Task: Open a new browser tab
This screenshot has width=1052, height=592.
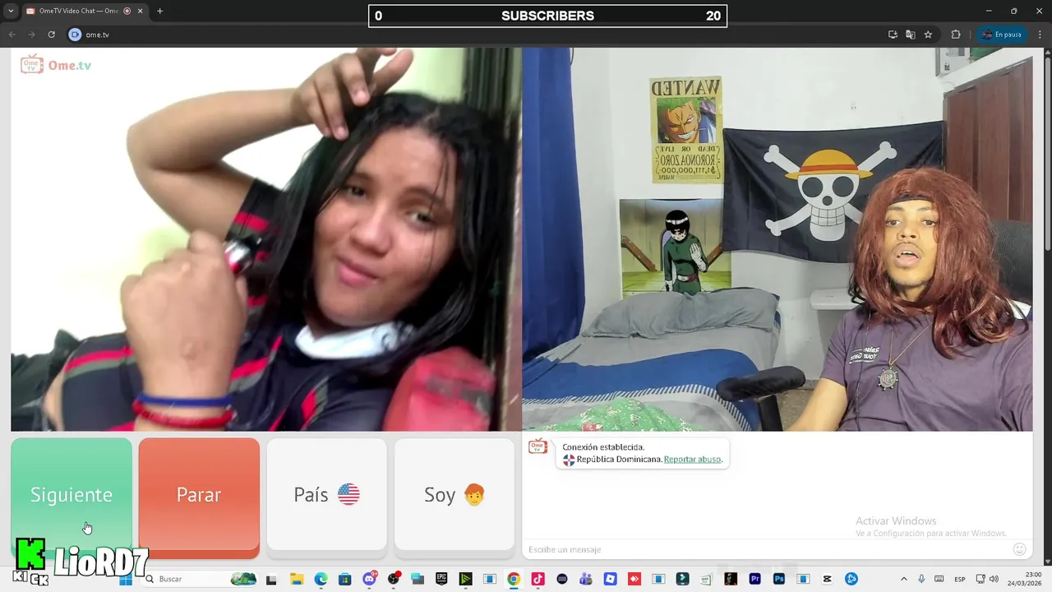Action: tap(159, 11)
